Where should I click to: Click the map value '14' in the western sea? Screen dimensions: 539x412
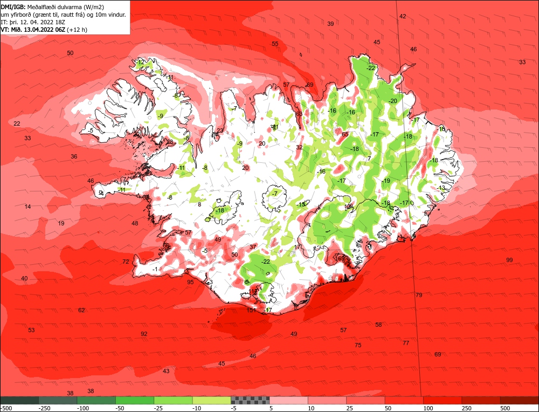[28, 207]
